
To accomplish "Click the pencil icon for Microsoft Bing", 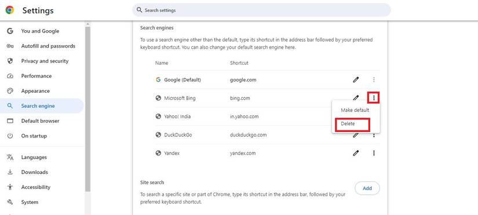I will [x=356, y=97].
